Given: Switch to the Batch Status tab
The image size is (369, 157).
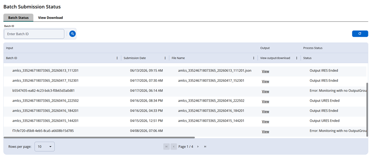Looking at the screenshot, I should click(18, 18).
